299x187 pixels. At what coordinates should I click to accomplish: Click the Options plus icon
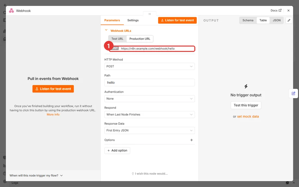point(191,140)
